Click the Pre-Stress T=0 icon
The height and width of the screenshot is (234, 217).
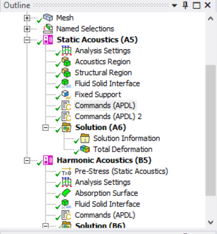pyautogui.click(x=66, y=171)
